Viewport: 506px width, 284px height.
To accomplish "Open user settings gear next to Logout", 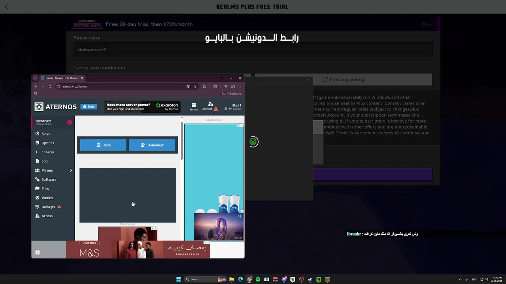I will [226, 109].
